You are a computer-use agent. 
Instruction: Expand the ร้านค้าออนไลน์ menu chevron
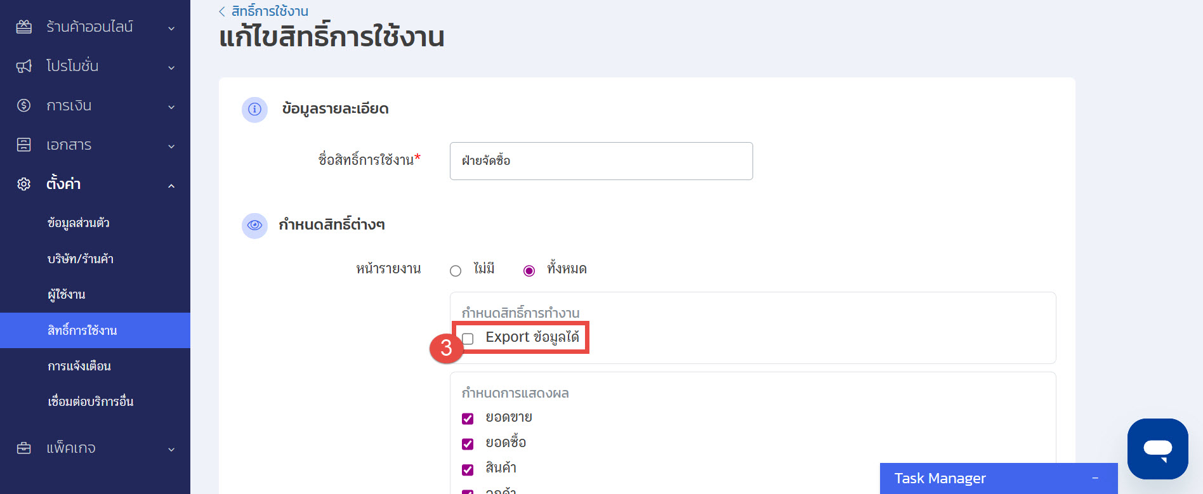click(171, 28)
